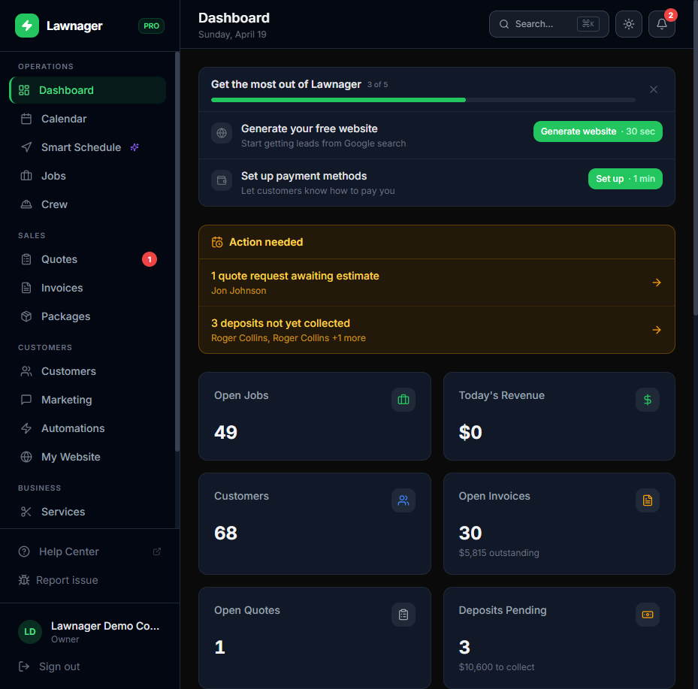Click the Automations lightning icon
This screenshot has width=698, height=689.
(26, 428)
